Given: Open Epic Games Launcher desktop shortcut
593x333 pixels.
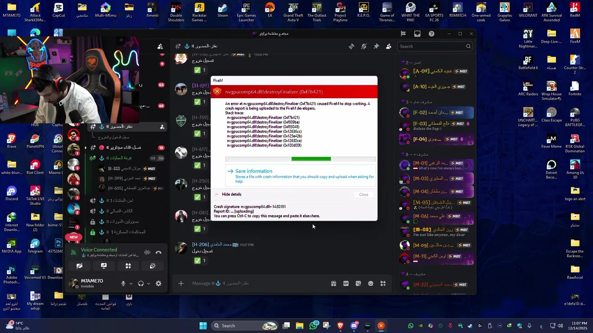Looking at the screenshot, I should point(246,12).
